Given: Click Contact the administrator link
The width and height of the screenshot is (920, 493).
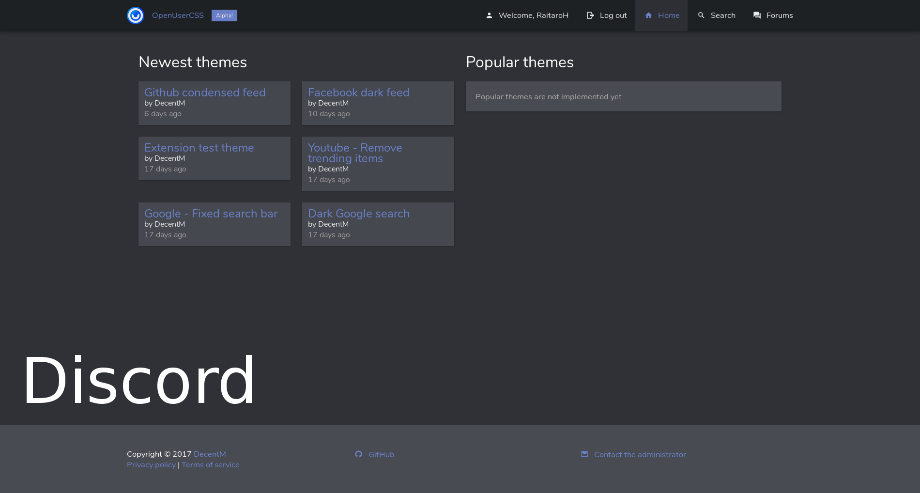Looking at the screenshot, I should point(640,455).
